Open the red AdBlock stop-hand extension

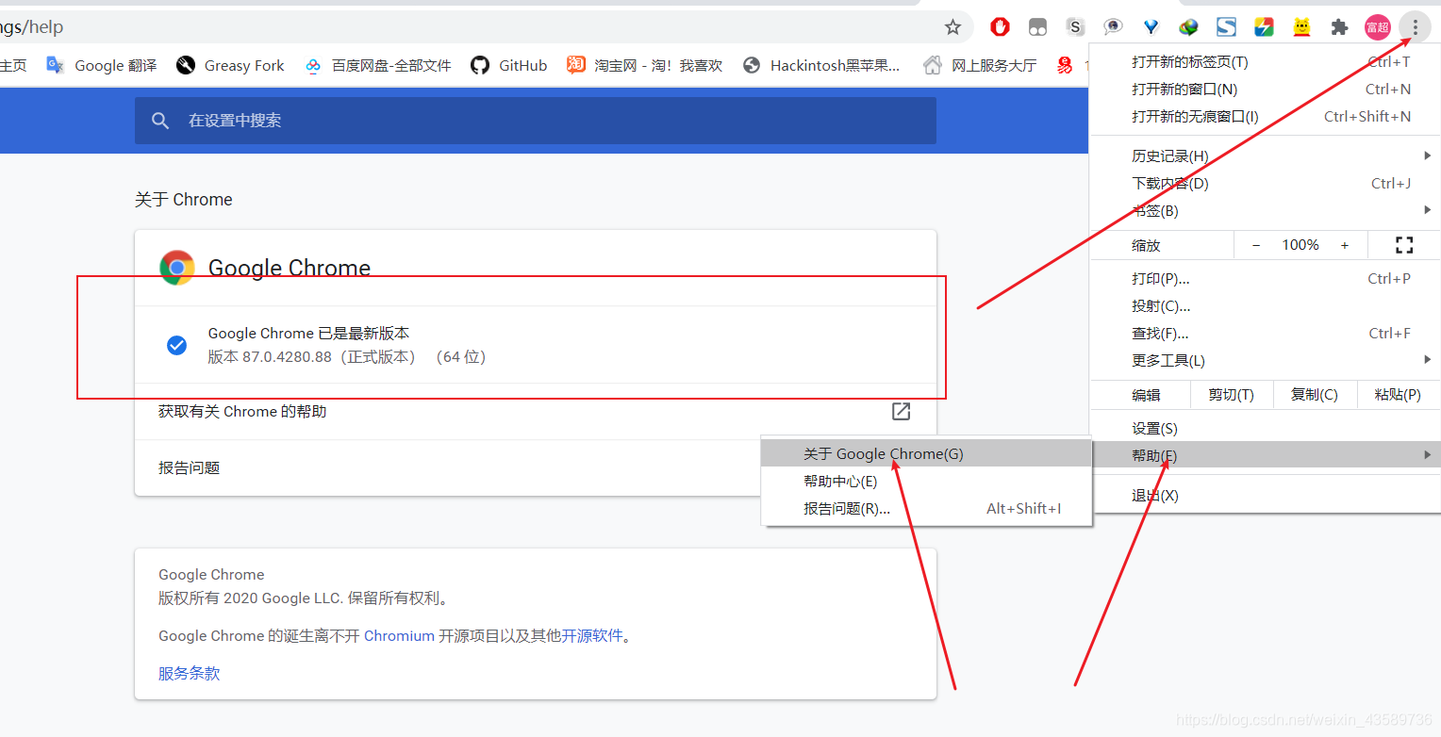pos(1001,27)
